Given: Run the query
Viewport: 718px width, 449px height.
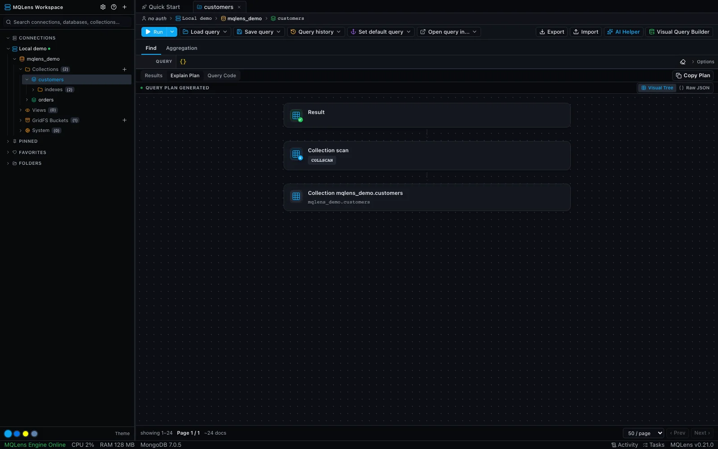Looking at the screenshot, I should pyautogui.click(x=154, y=32).
